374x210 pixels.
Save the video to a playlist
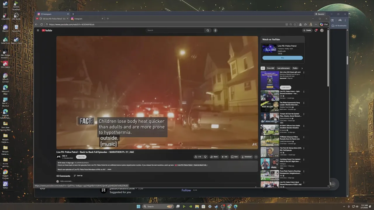[x=234, y=157]
